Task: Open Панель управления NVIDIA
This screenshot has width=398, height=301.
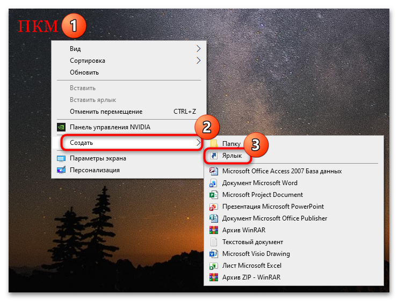Action: 129,127
